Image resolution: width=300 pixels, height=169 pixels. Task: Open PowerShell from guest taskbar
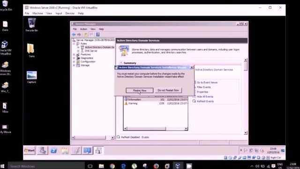(x=54, y=151)
